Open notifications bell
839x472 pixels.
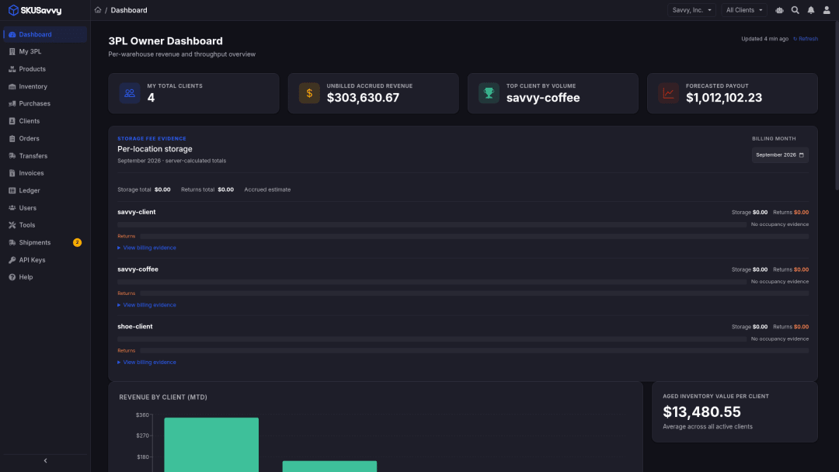(811, 10)
